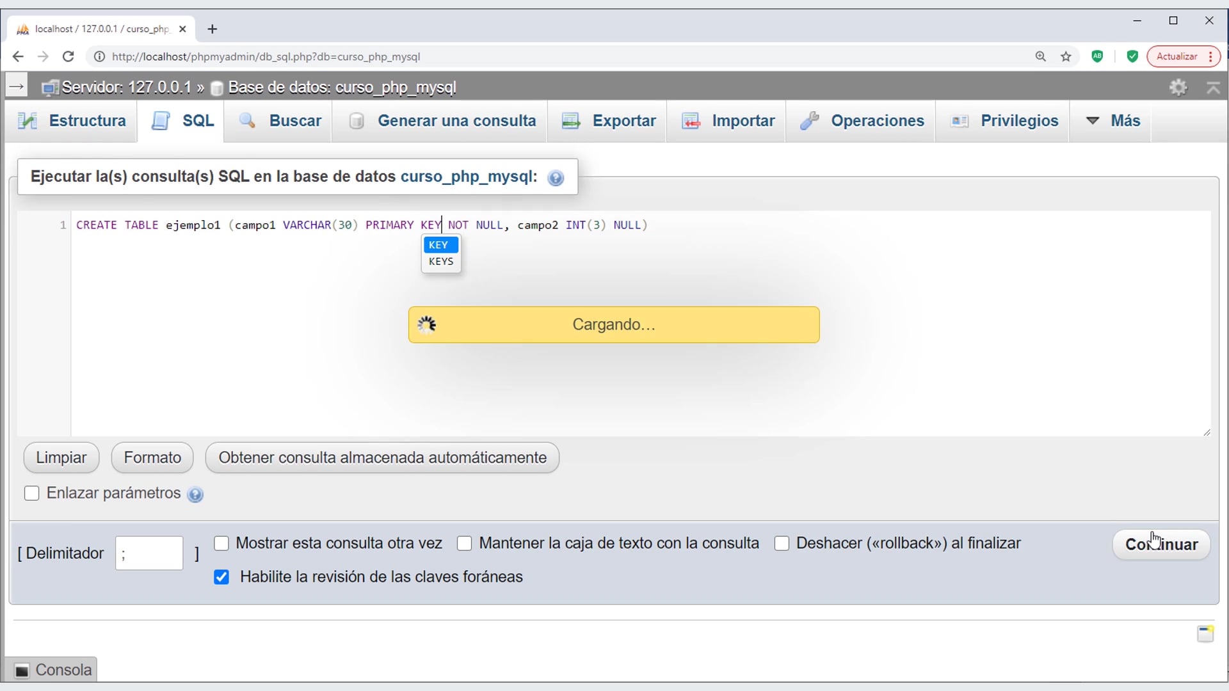This screenshot has height=691, width=1229.
Task: Click the Continuar button
Action: tap(1161, 544)
